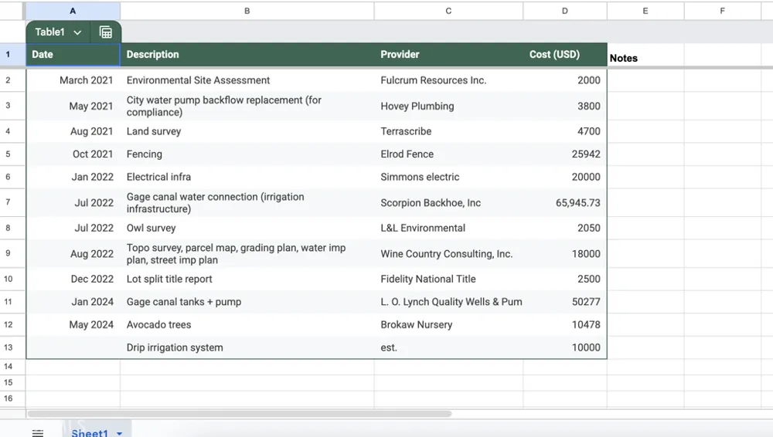
Task: Switch to the Sheet1 tab
Action: [x=89, y=433]
